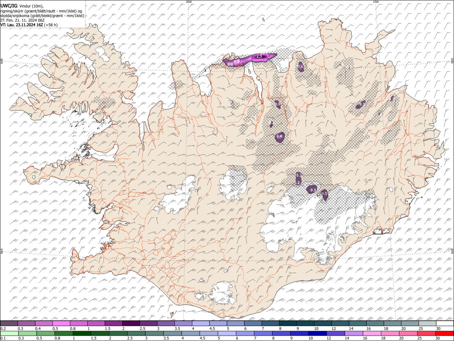Click the rigning/skúrir legend description line
This screenshot has width=454, height=341.
(41, 11)
